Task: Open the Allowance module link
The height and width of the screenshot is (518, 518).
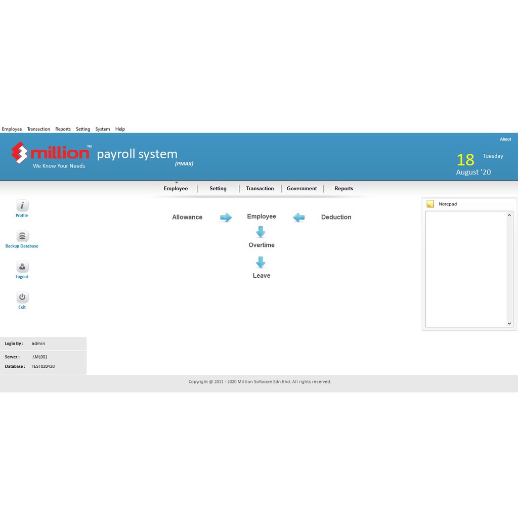Action: pyautogui.click(x=187, y=218)
